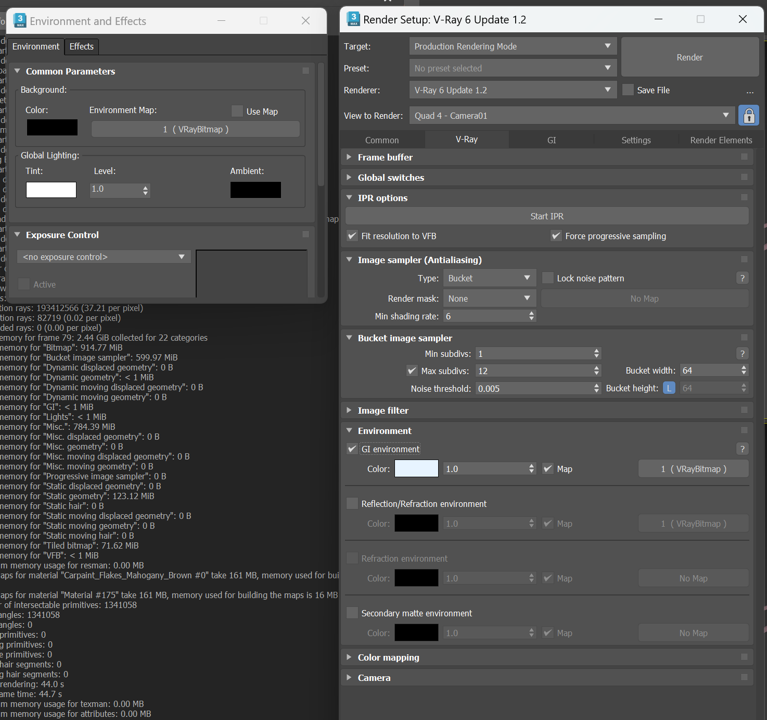Screen dimensions: 767x720
Task: Uncheck Force progressive sampling
Action: tap(556, 236)
